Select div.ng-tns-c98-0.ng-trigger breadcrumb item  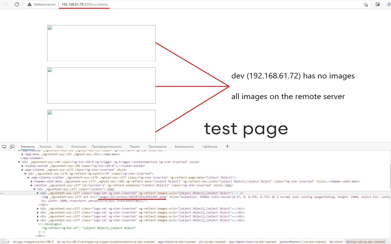tap(106, 242)
